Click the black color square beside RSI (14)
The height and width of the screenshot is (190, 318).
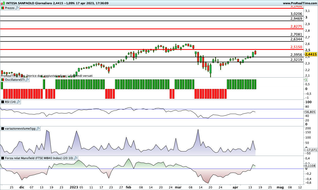3,102
